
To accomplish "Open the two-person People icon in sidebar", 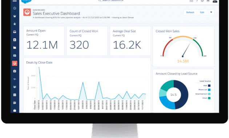I will tap(15, 103).
